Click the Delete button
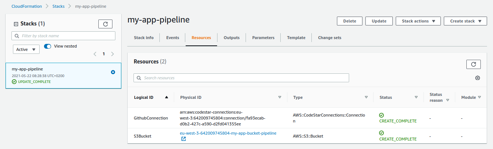 point(350,21)
